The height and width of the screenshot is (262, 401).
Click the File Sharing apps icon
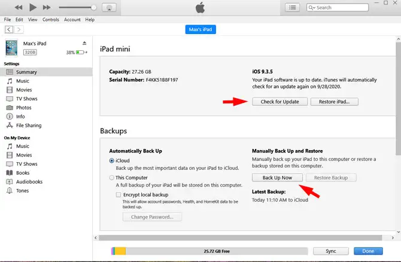tap(10, 125)
